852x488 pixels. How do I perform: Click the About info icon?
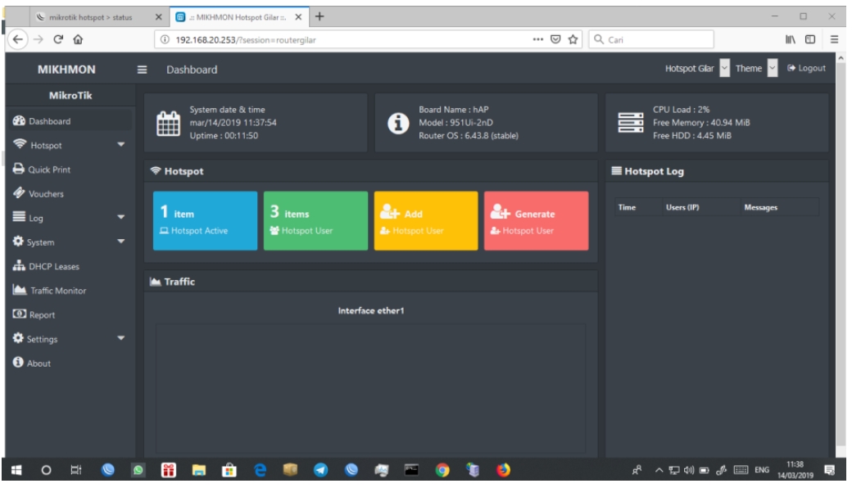(18, 362)
